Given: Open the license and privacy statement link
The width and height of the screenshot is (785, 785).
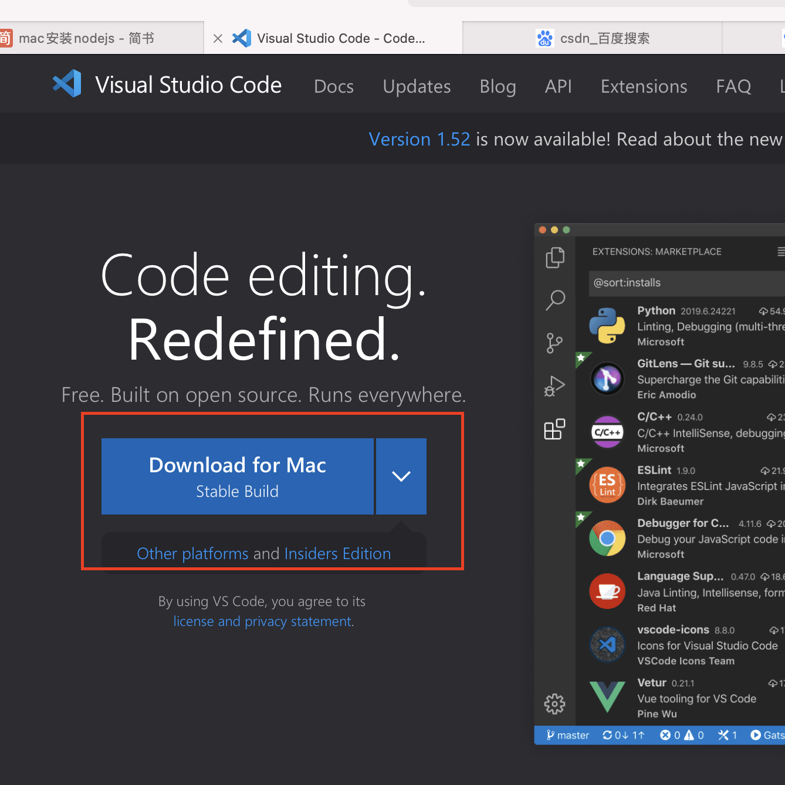Looking at the screenshot, I should pos(263,621).
